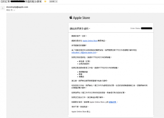Open the education_id@asia.apple.com email link

(84, 52)
